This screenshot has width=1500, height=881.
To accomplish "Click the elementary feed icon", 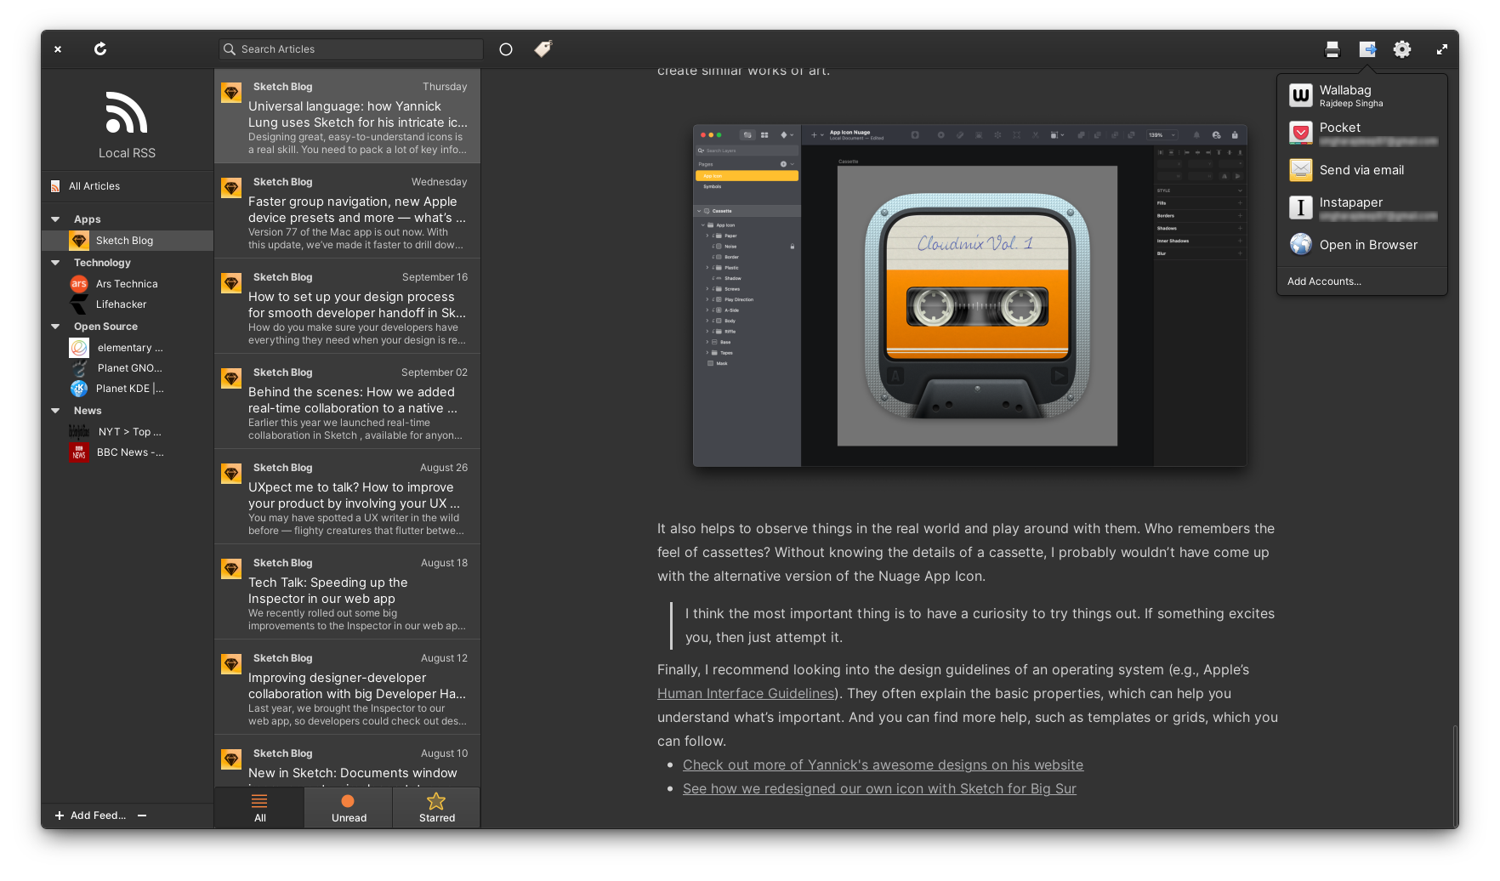I will pyautogui.click(x=79, y=348).
